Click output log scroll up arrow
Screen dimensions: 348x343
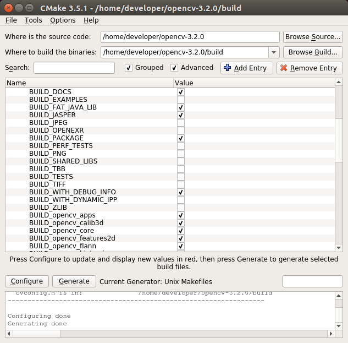339,296
